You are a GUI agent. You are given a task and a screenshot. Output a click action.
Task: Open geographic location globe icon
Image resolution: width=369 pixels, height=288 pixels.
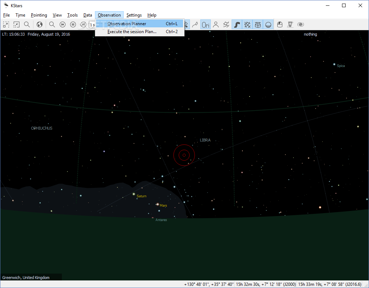point(40,24)
